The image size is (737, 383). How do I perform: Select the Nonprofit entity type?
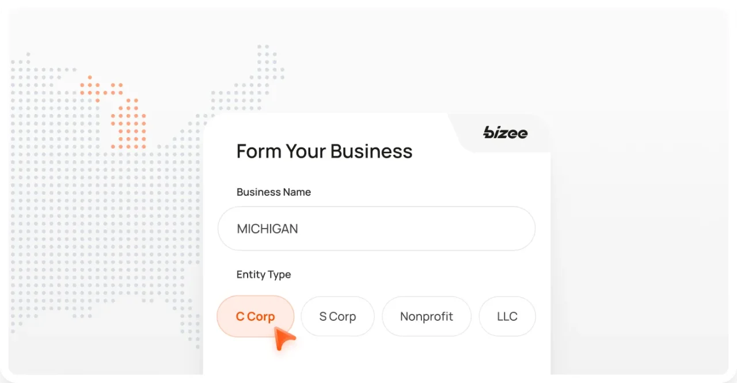pyautogui.click(x=426, y=316)
